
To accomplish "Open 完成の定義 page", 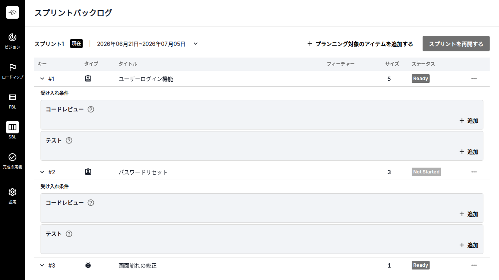I will [12, 161].
